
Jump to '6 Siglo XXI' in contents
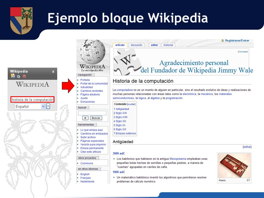coord(120,129)
